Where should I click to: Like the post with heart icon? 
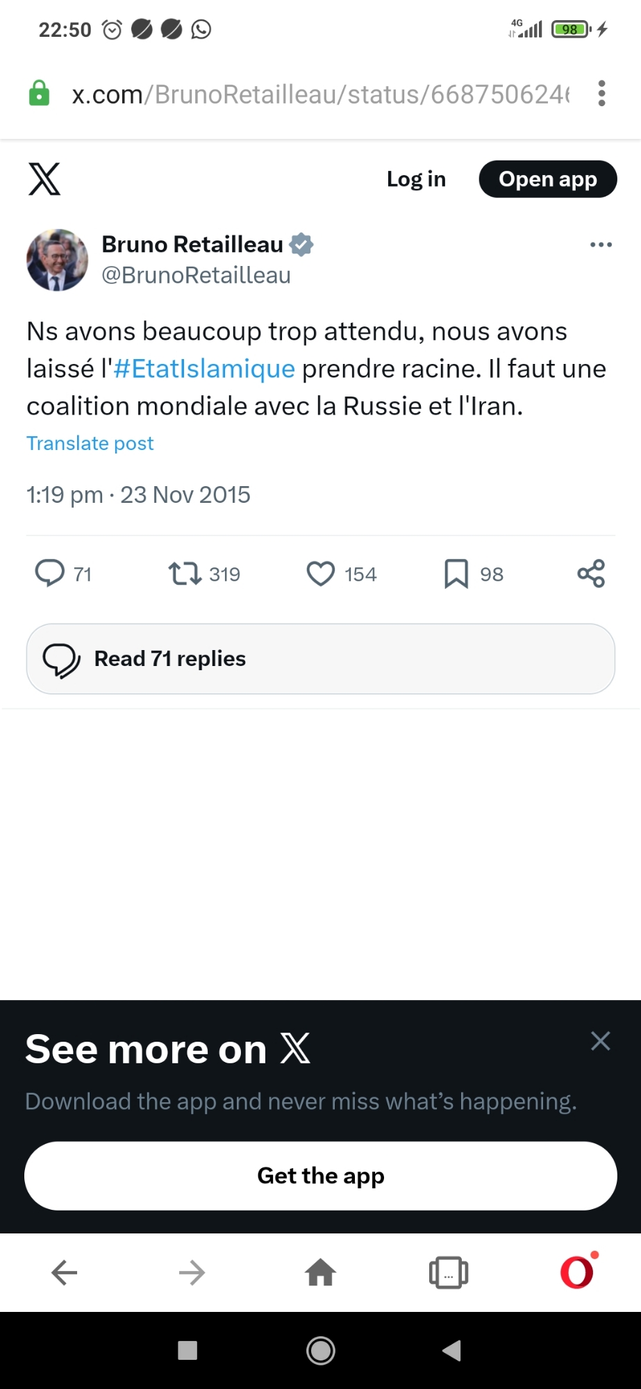click(321, 574)
